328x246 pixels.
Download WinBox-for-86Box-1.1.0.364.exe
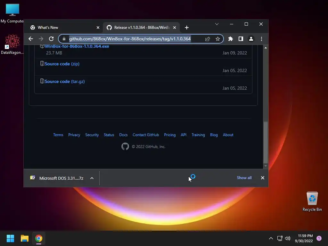coord(77,46)
